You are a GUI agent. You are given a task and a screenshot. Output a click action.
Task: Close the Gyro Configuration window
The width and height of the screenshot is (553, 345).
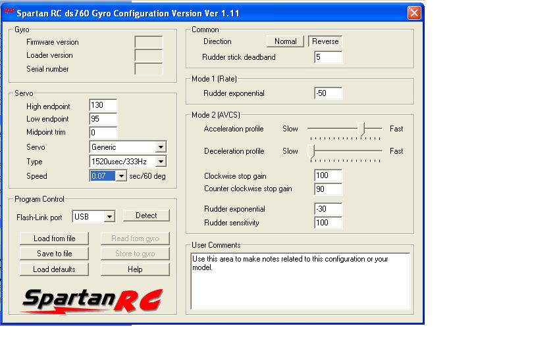point(414,13)
